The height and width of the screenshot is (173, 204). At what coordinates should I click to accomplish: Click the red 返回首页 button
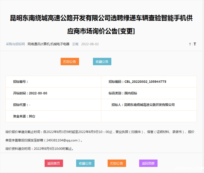pos(54,163)
